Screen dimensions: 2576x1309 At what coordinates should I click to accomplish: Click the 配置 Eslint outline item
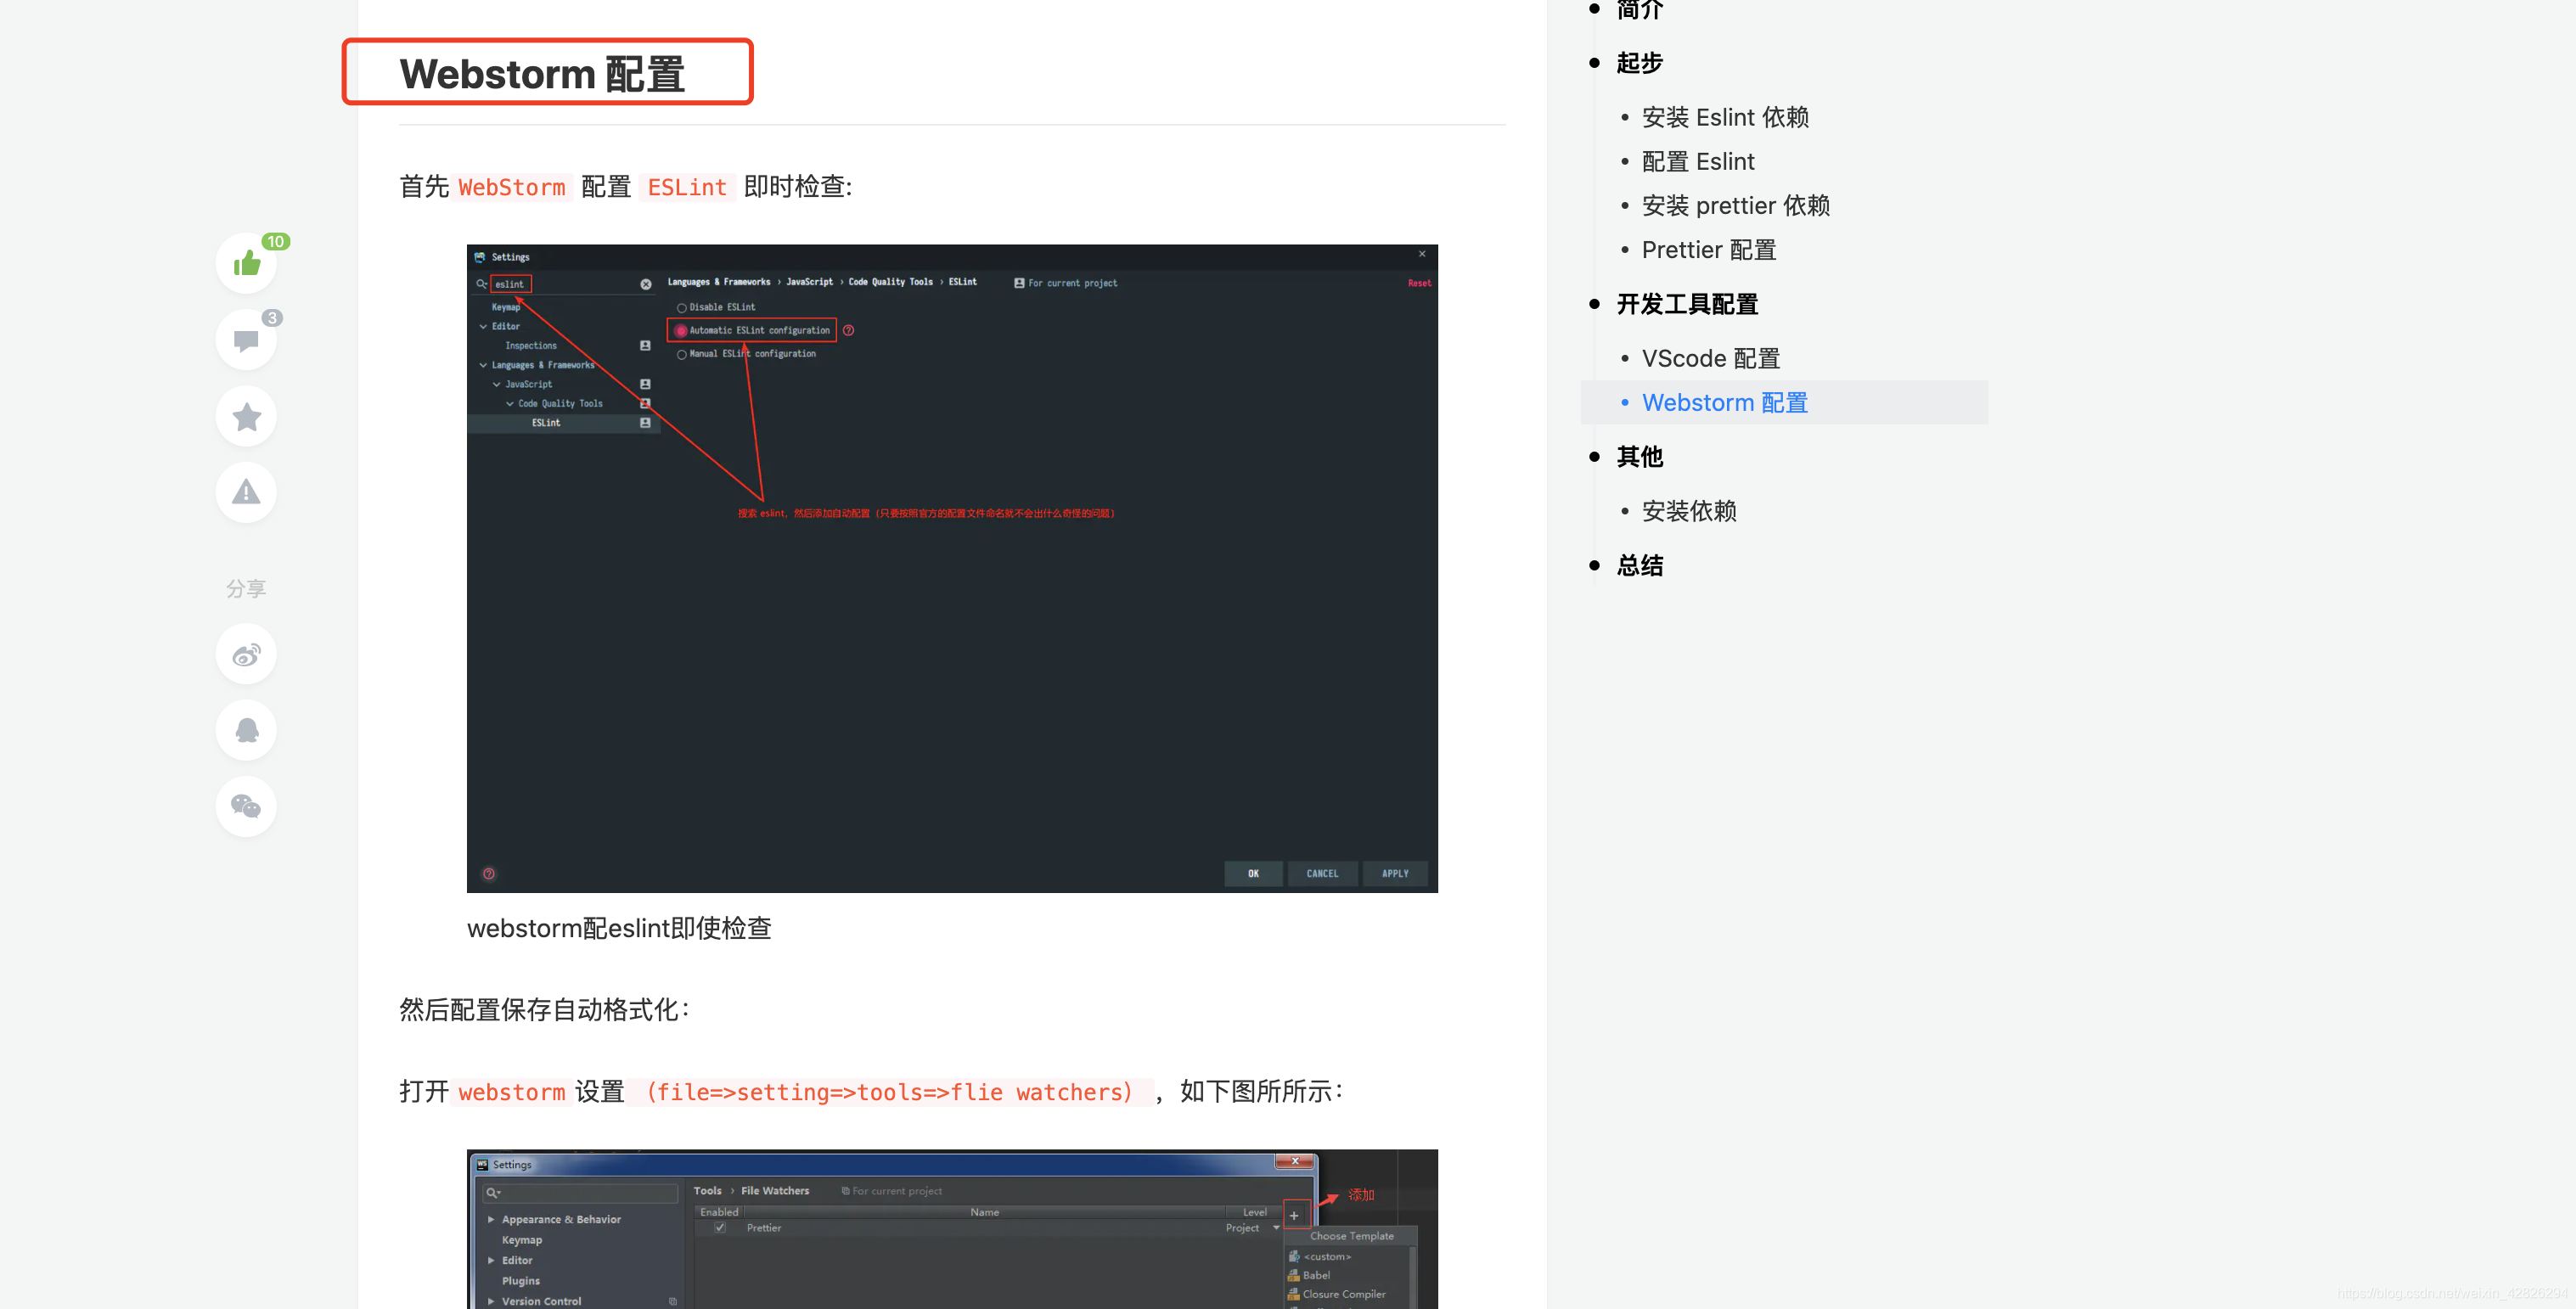coord(1697,162)
